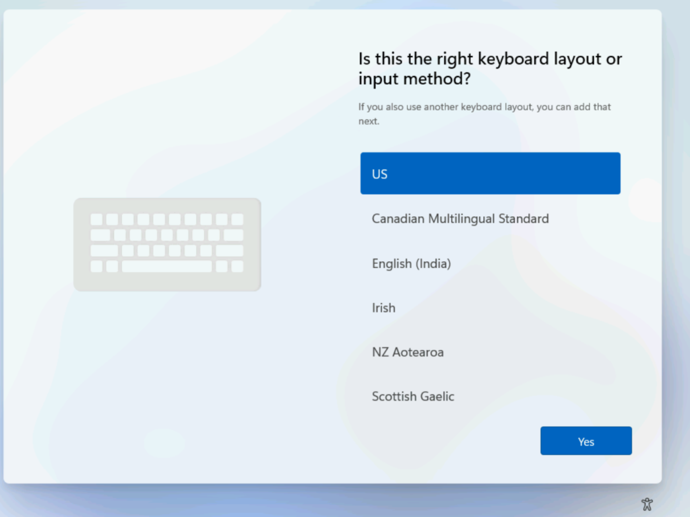Choose Canadian Multilingual Standard layout
Screen dimensions: 690x517
tap(491, 219)
